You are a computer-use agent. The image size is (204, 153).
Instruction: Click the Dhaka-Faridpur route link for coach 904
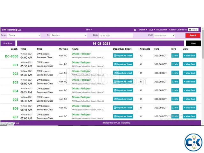point(81,89)
